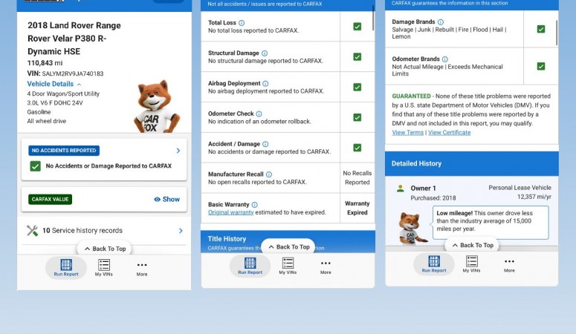
Task: Tap My VINs icon in middle panel
Action: (x=288, y=266)
